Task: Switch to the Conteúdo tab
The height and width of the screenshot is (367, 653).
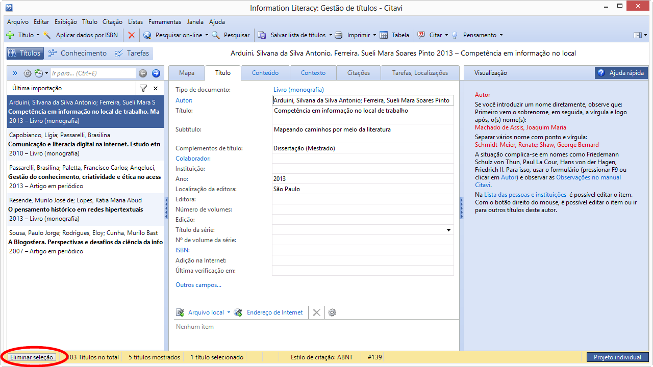Action: point(265,73)
